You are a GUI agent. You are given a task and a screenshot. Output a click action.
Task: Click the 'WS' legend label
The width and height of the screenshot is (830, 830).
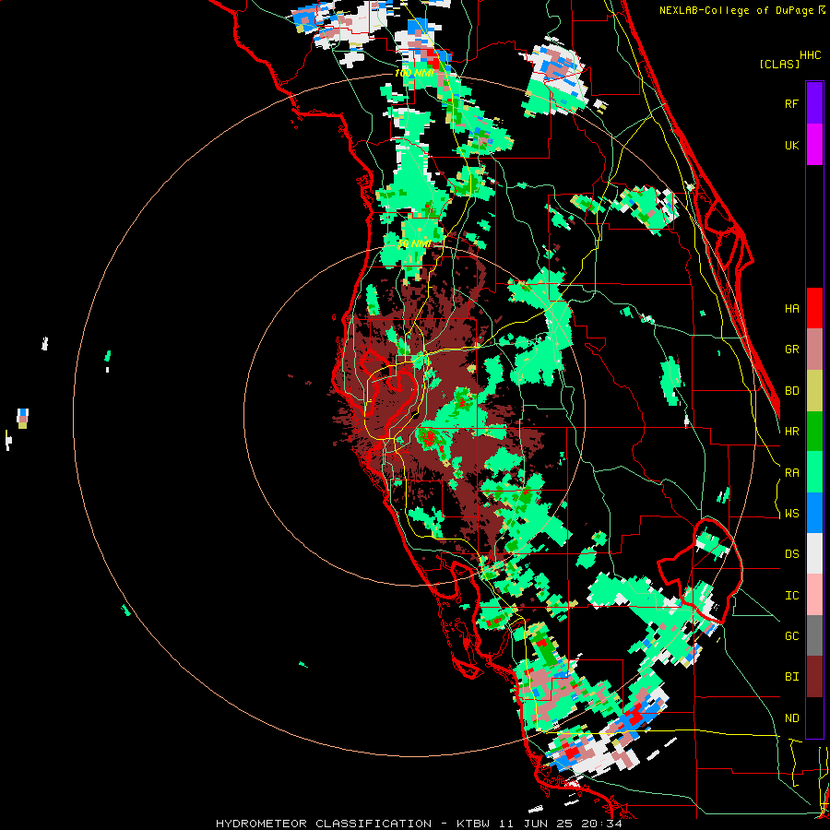(791, 514)
